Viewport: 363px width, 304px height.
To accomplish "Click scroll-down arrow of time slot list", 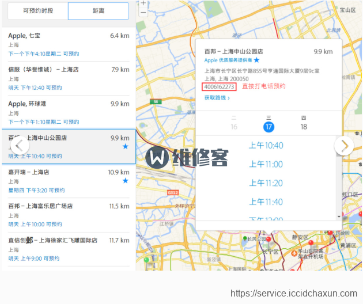I will tap(339, 217).
